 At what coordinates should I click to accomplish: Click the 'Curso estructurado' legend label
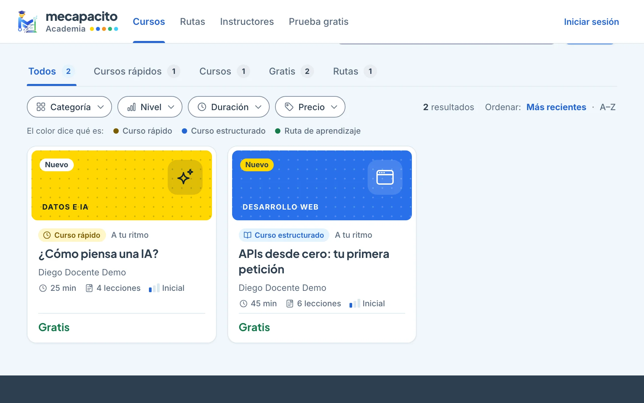pos(228,131)
